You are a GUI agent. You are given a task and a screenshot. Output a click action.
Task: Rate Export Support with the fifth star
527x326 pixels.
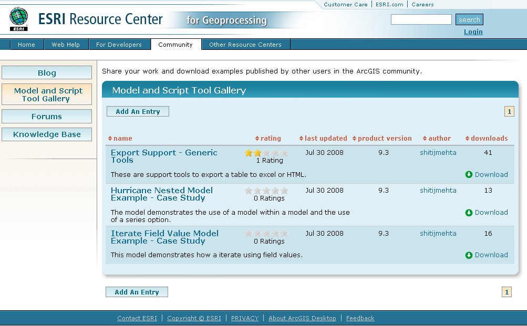[284, 153]
